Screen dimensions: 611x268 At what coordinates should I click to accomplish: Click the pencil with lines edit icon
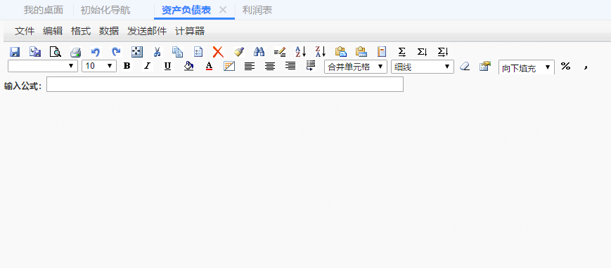coord(280,52)
